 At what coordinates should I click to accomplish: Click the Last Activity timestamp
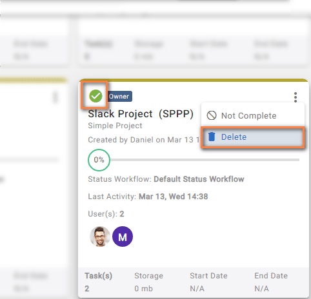click(174, 197)
